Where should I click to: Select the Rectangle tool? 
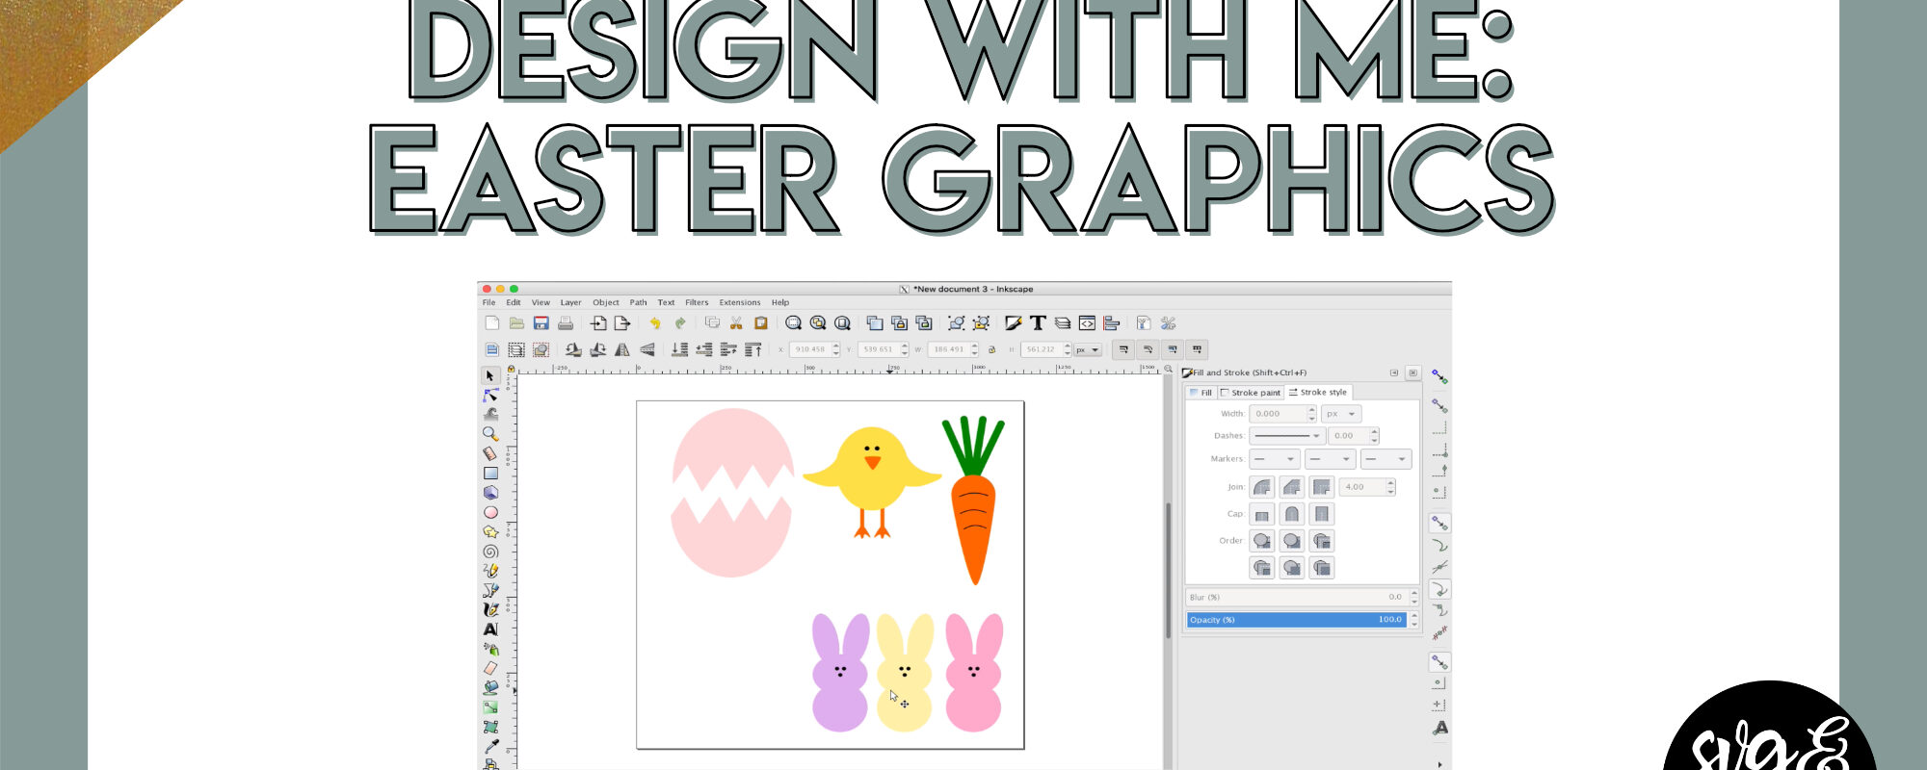click(490, 473)
